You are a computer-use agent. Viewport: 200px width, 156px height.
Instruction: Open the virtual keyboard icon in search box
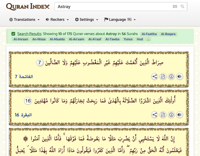pyautogui.click(x=175, y=6)
